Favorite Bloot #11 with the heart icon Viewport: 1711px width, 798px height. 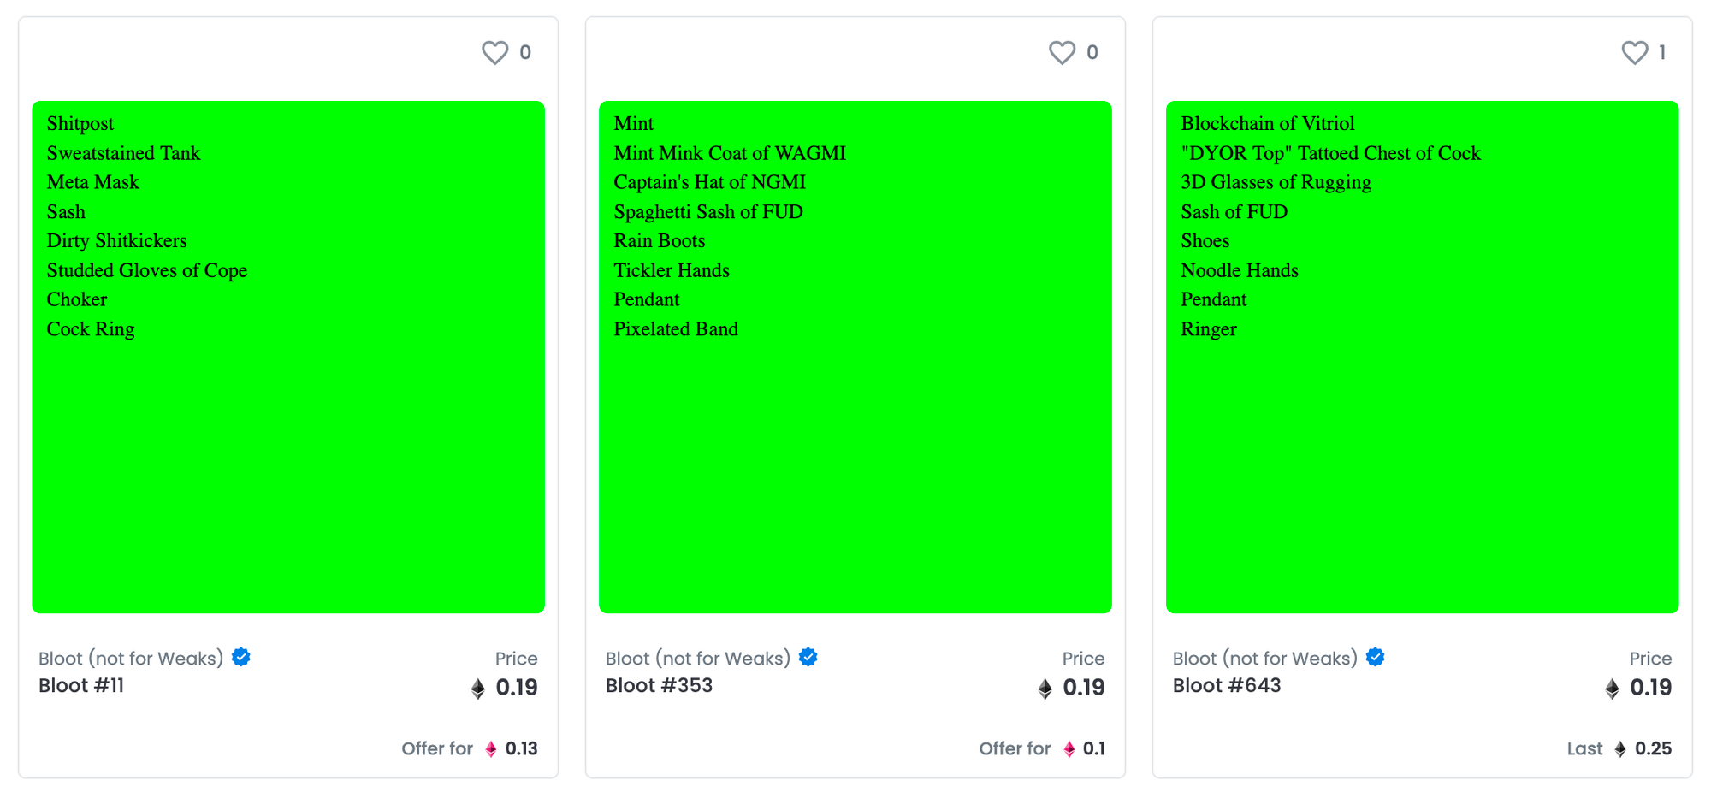click(x=494, y=53)
